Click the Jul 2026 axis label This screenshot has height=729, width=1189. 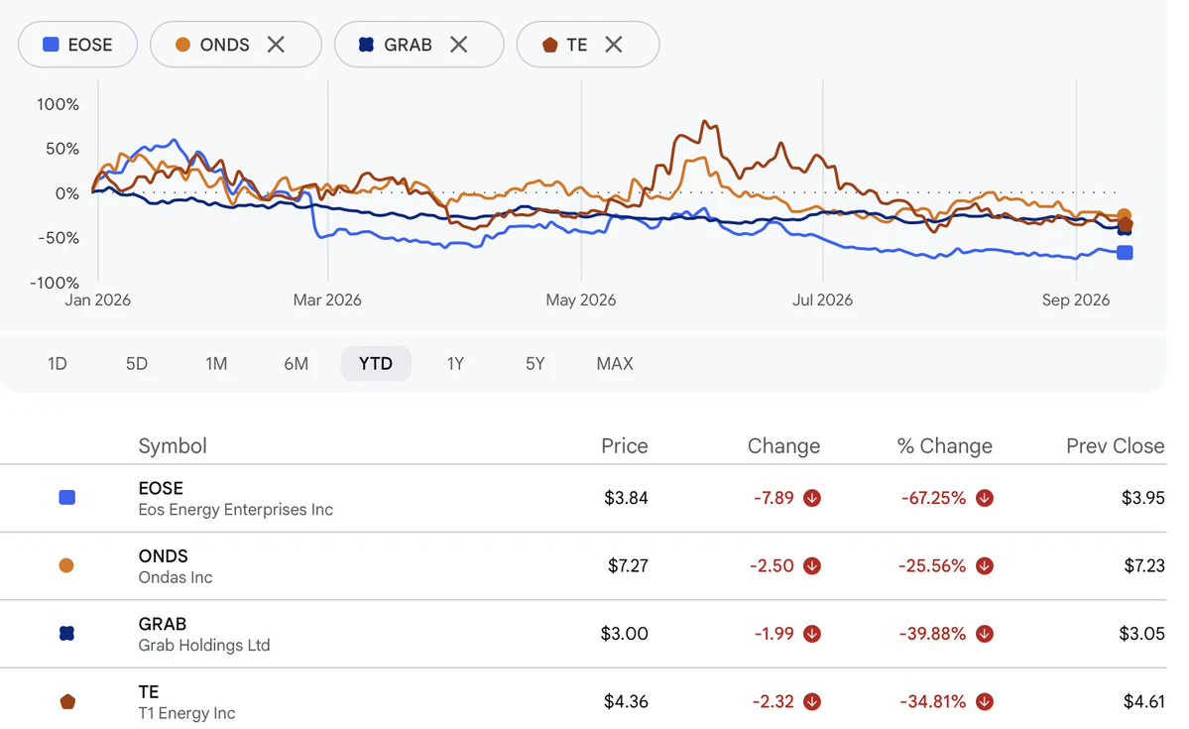click(x=823, y=301)
